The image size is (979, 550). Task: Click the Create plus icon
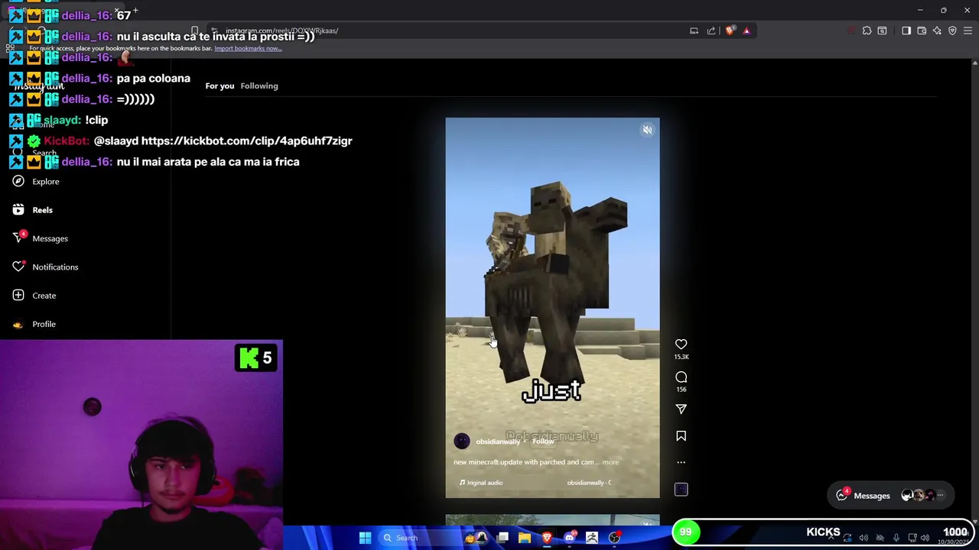tap(18, 296)
